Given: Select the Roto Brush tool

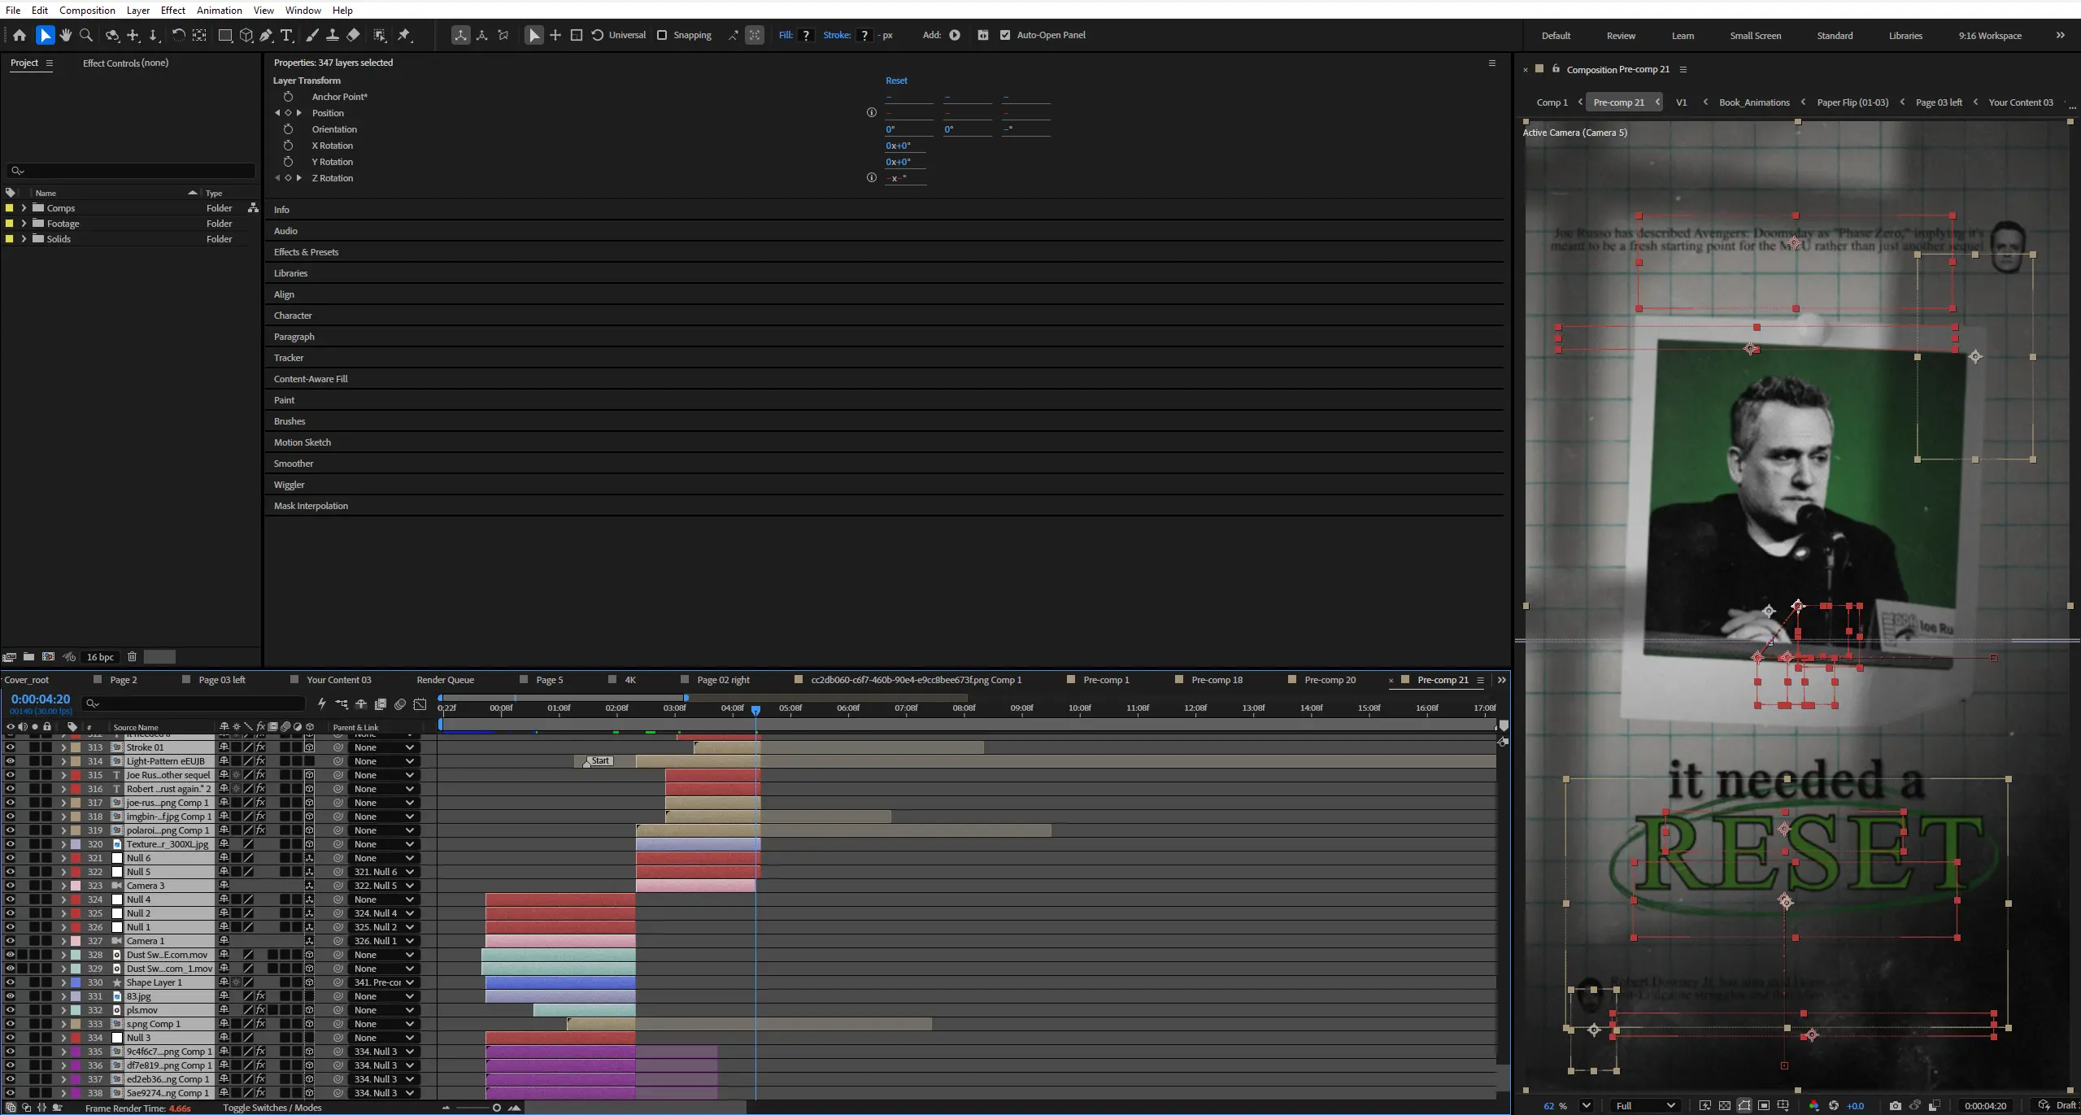Looking at the screenshot, I should (380, 35).
